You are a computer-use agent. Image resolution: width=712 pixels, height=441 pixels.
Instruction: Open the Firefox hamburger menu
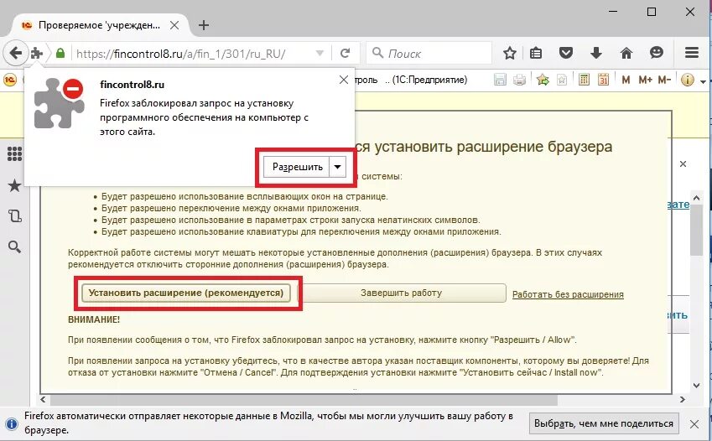(x=692, y=53)
